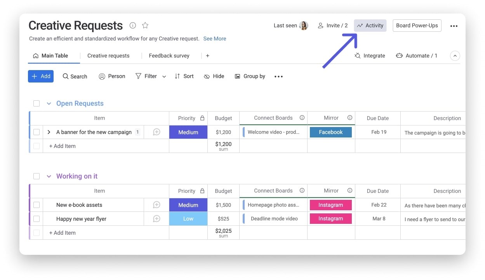Open Group by
This screenshot has height=280, width=485.
pyautogui.click(x=250, y=76)
